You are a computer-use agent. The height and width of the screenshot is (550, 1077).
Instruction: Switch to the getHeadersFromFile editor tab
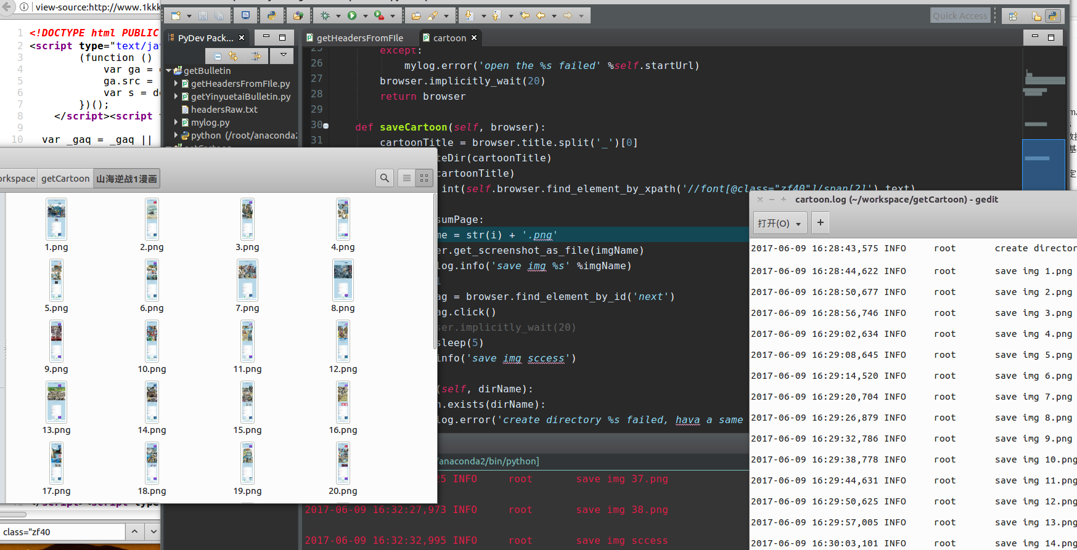(x=354, y=38)
